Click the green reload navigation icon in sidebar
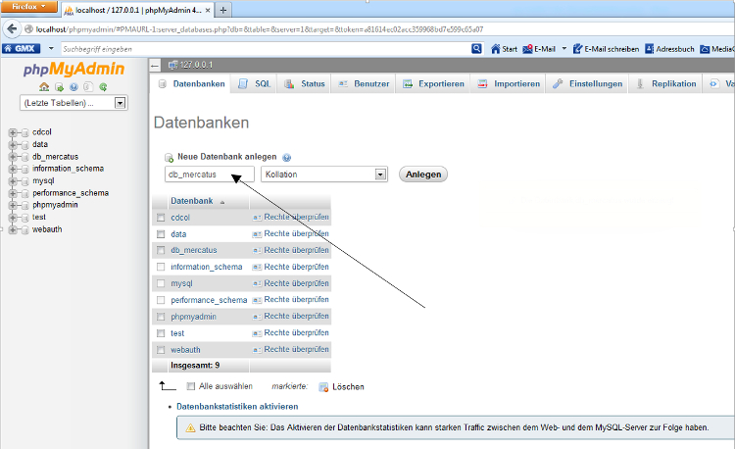The image size is (735, 449). (x=103, y=86)
